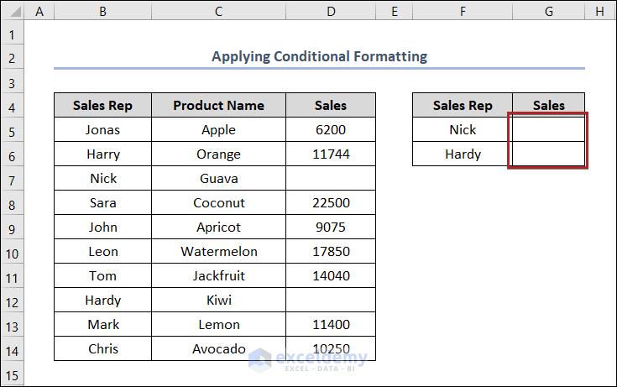617x387 pixels.
Task: Click empty sales cell beside Guava
Action: coord(331,179)
